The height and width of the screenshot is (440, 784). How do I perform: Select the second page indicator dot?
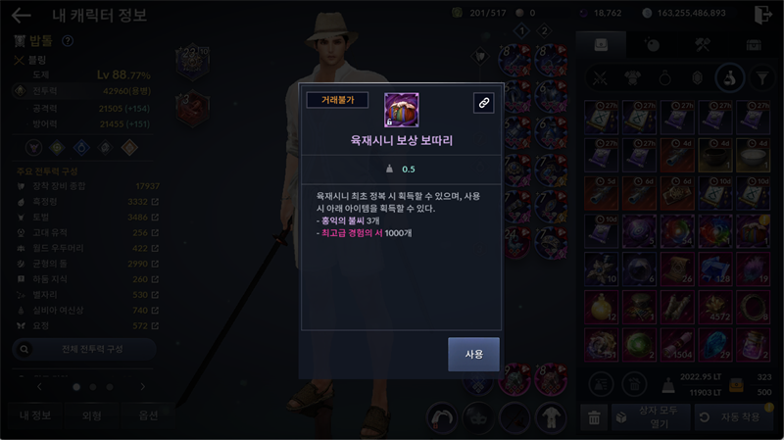point(93,387)
